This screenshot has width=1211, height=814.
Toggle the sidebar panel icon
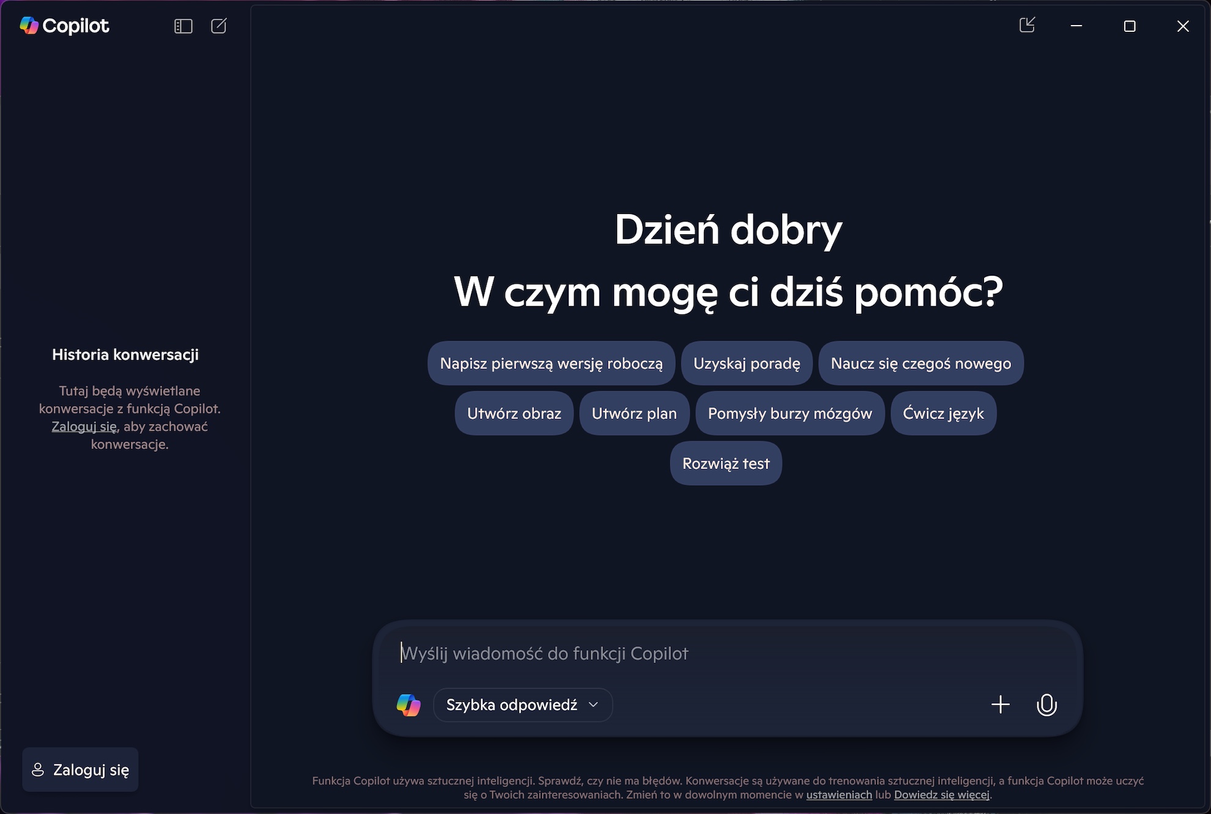coord(183,26)
